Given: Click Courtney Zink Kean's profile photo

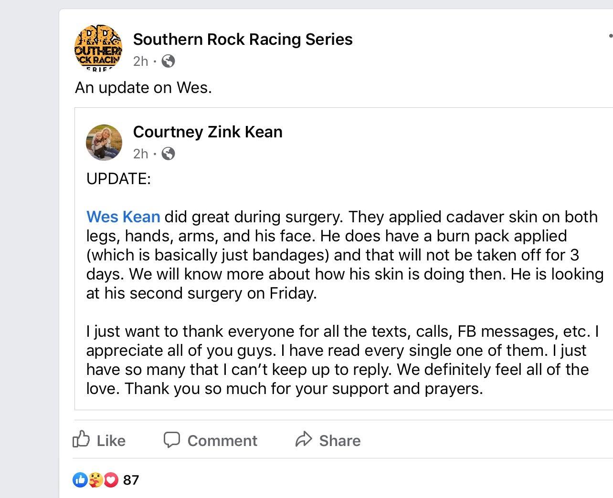Looking at the screenshot, I should pos(104,143).
